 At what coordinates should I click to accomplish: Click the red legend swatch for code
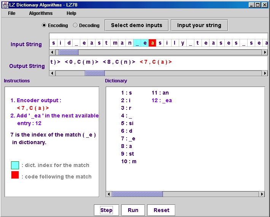coord(15,175)
